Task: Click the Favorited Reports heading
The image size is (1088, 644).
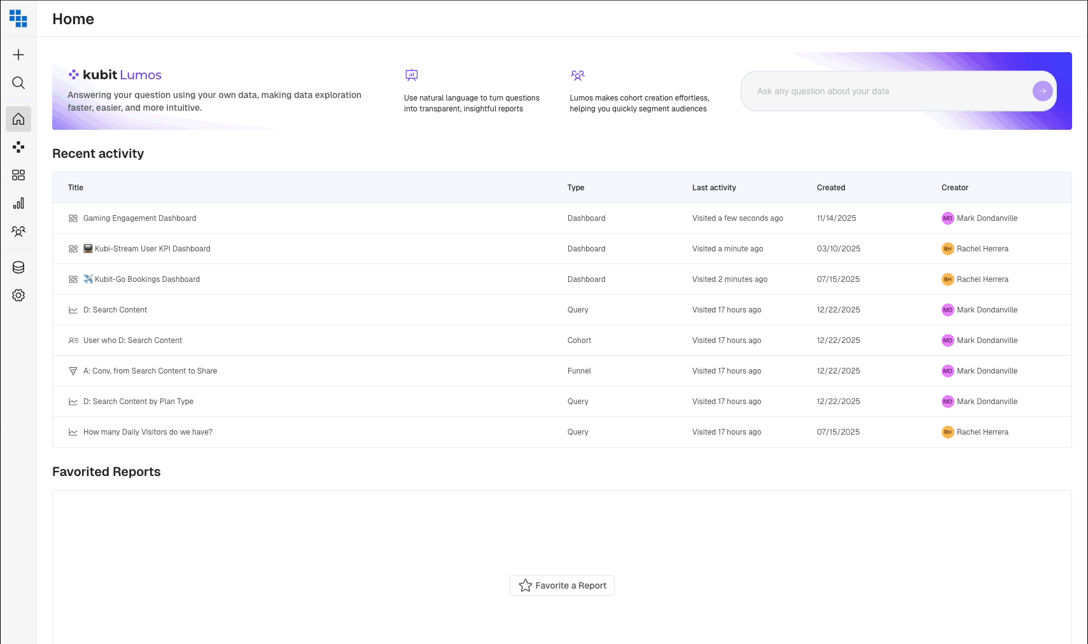Action: click(106, 472)
